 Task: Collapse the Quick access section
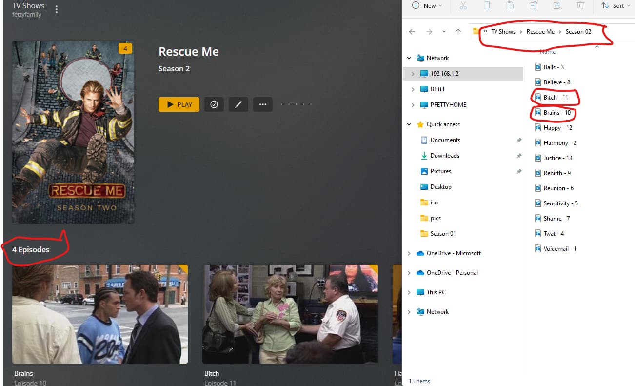(409, 124)
